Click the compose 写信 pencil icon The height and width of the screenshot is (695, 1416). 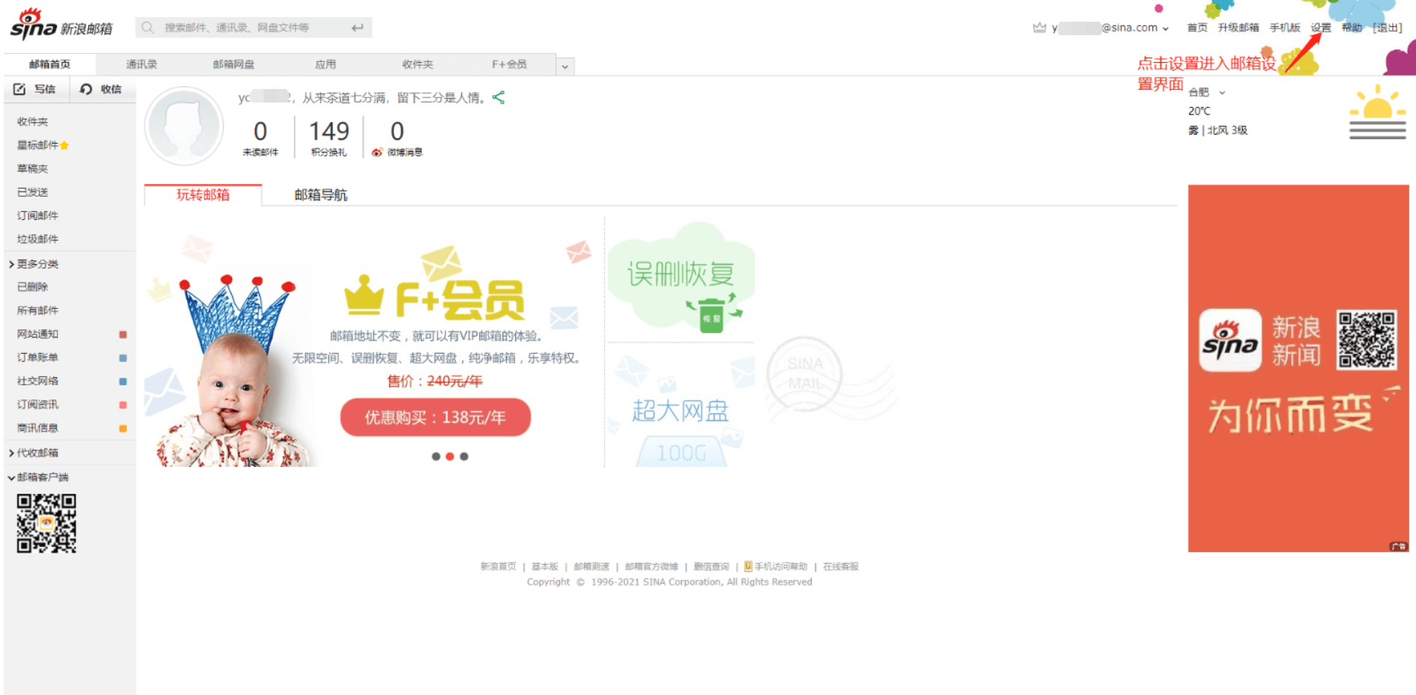19,89
